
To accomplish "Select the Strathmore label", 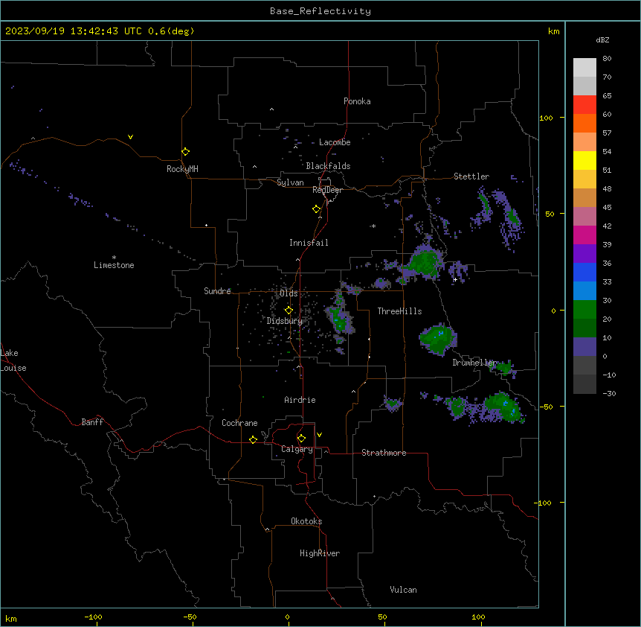I will pyautogui.click(x=384, y=453).
